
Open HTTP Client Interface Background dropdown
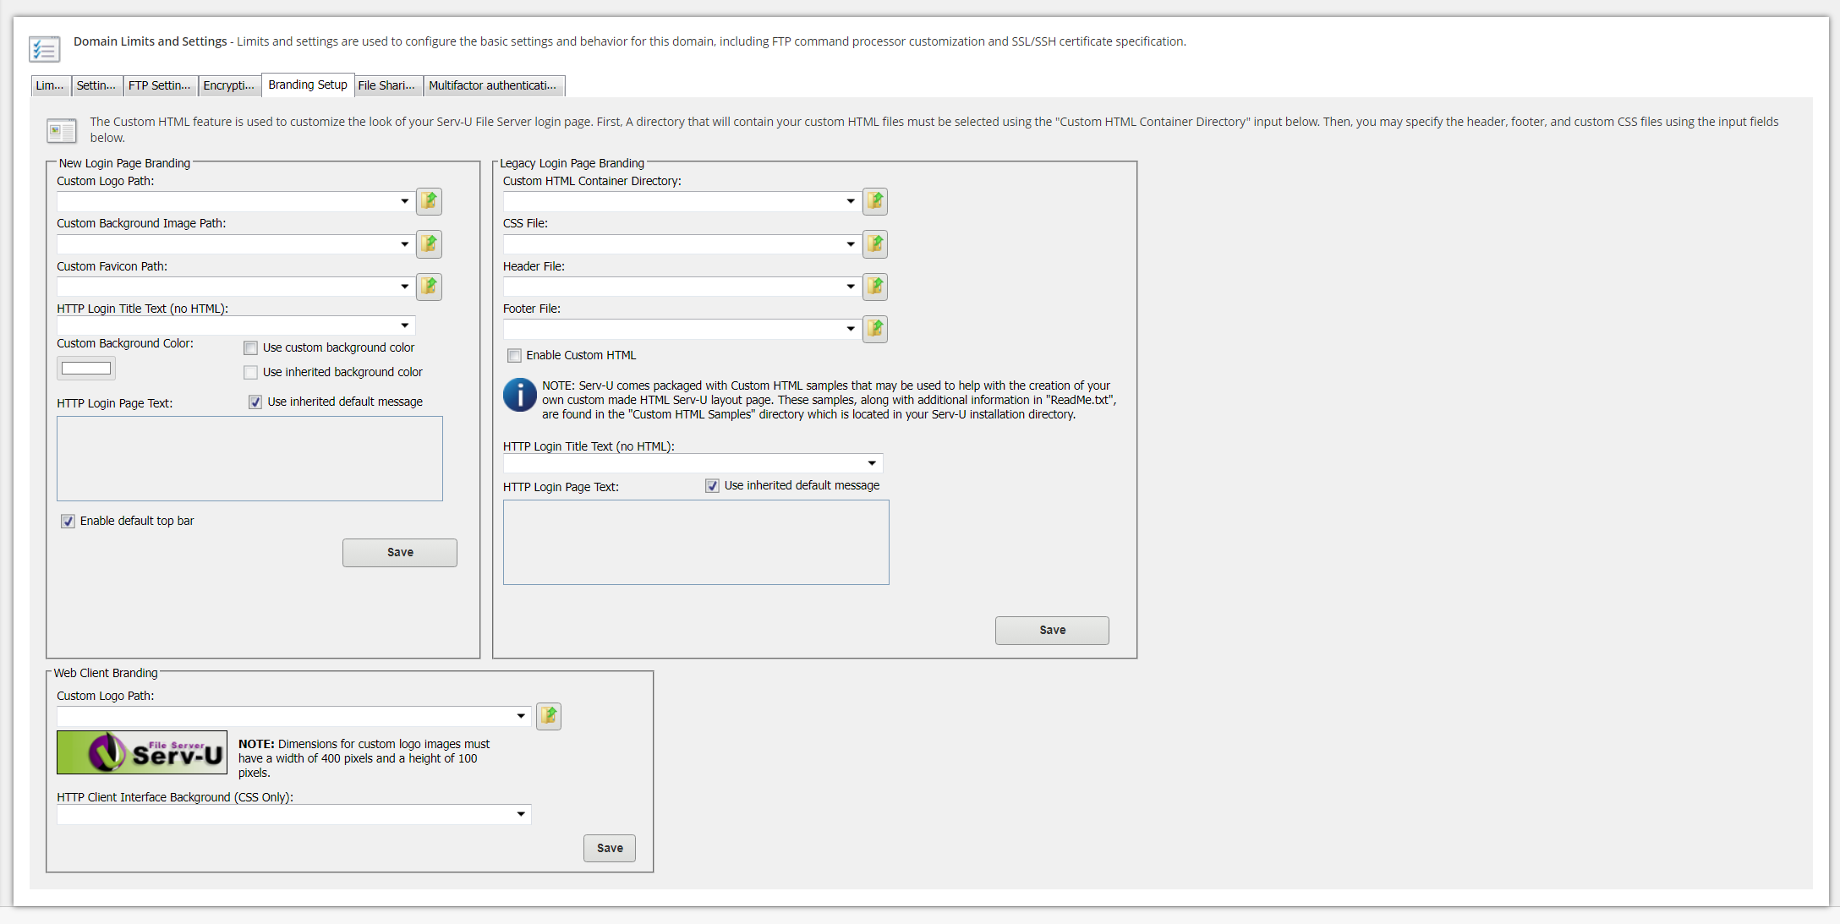[521, 814]
